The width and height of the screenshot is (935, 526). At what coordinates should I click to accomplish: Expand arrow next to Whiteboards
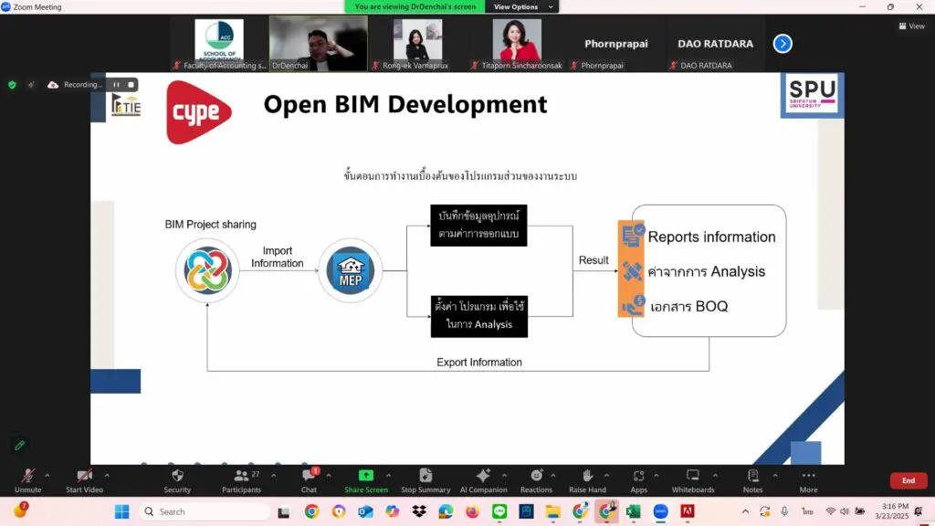715,475
